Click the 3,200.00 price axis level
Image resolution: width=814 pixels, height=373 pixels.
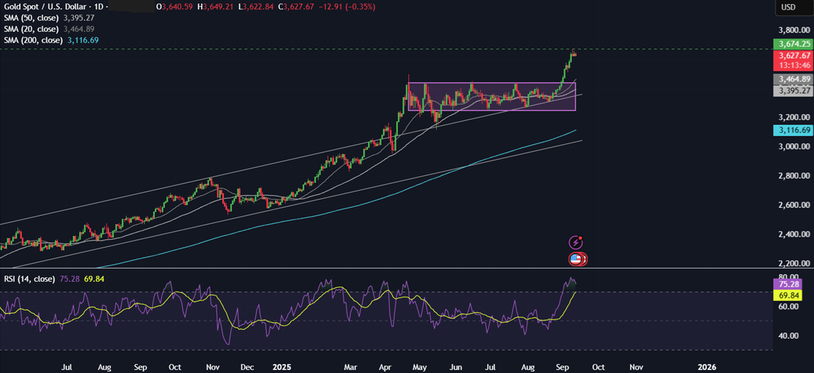click(793, 117)
